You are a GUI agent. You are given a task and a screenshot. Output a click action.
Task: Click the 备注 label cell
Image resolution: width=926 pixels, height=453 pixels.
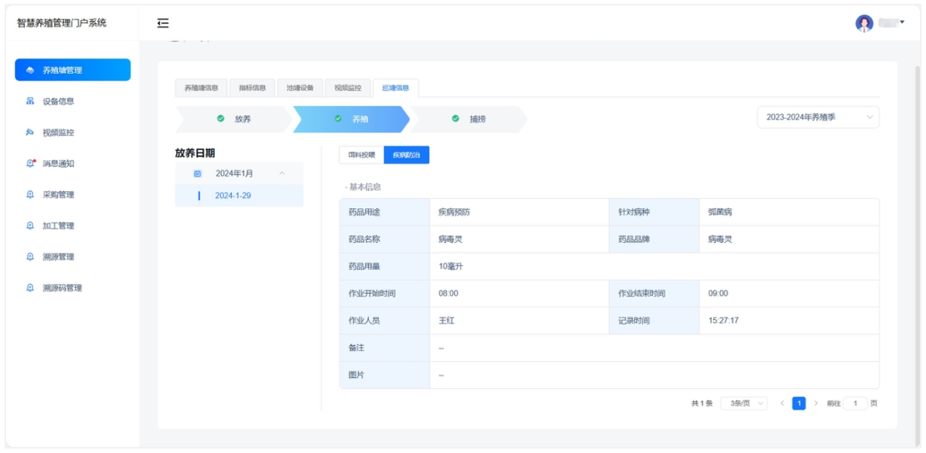click(385, 348)
